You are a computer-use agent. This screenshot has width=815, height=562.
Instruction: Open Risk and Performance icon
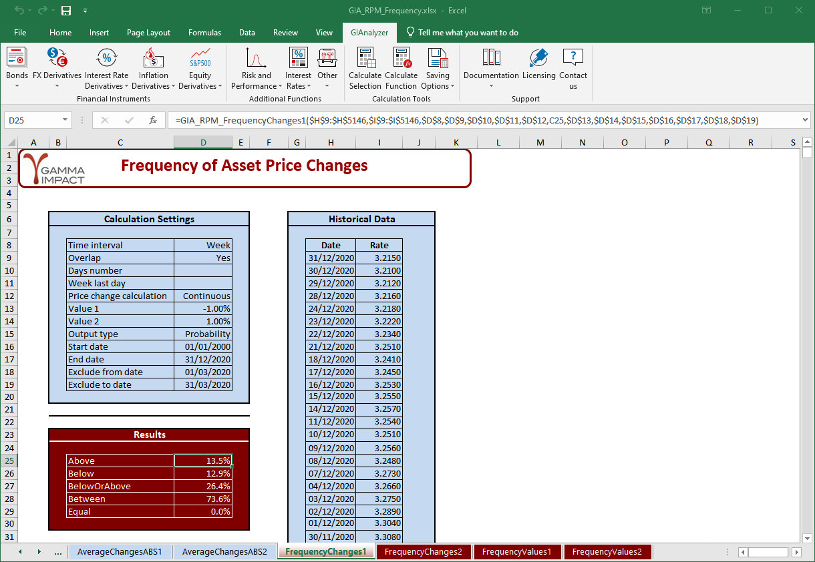pyautogui.click(x=256, y=57)
